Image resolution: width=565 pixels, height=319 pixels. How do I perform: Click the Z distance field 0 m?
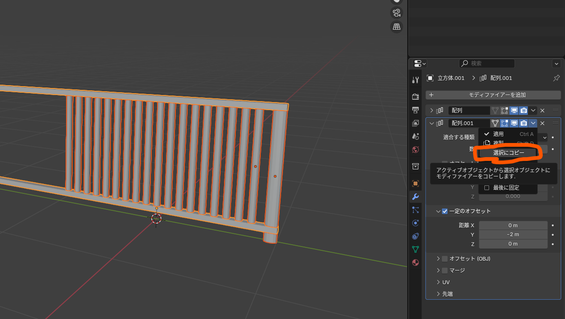click(513, 244)
